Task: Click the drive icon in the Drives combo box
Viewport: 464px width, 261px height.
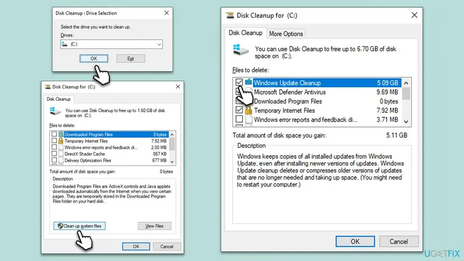Action: click(64, 44)
